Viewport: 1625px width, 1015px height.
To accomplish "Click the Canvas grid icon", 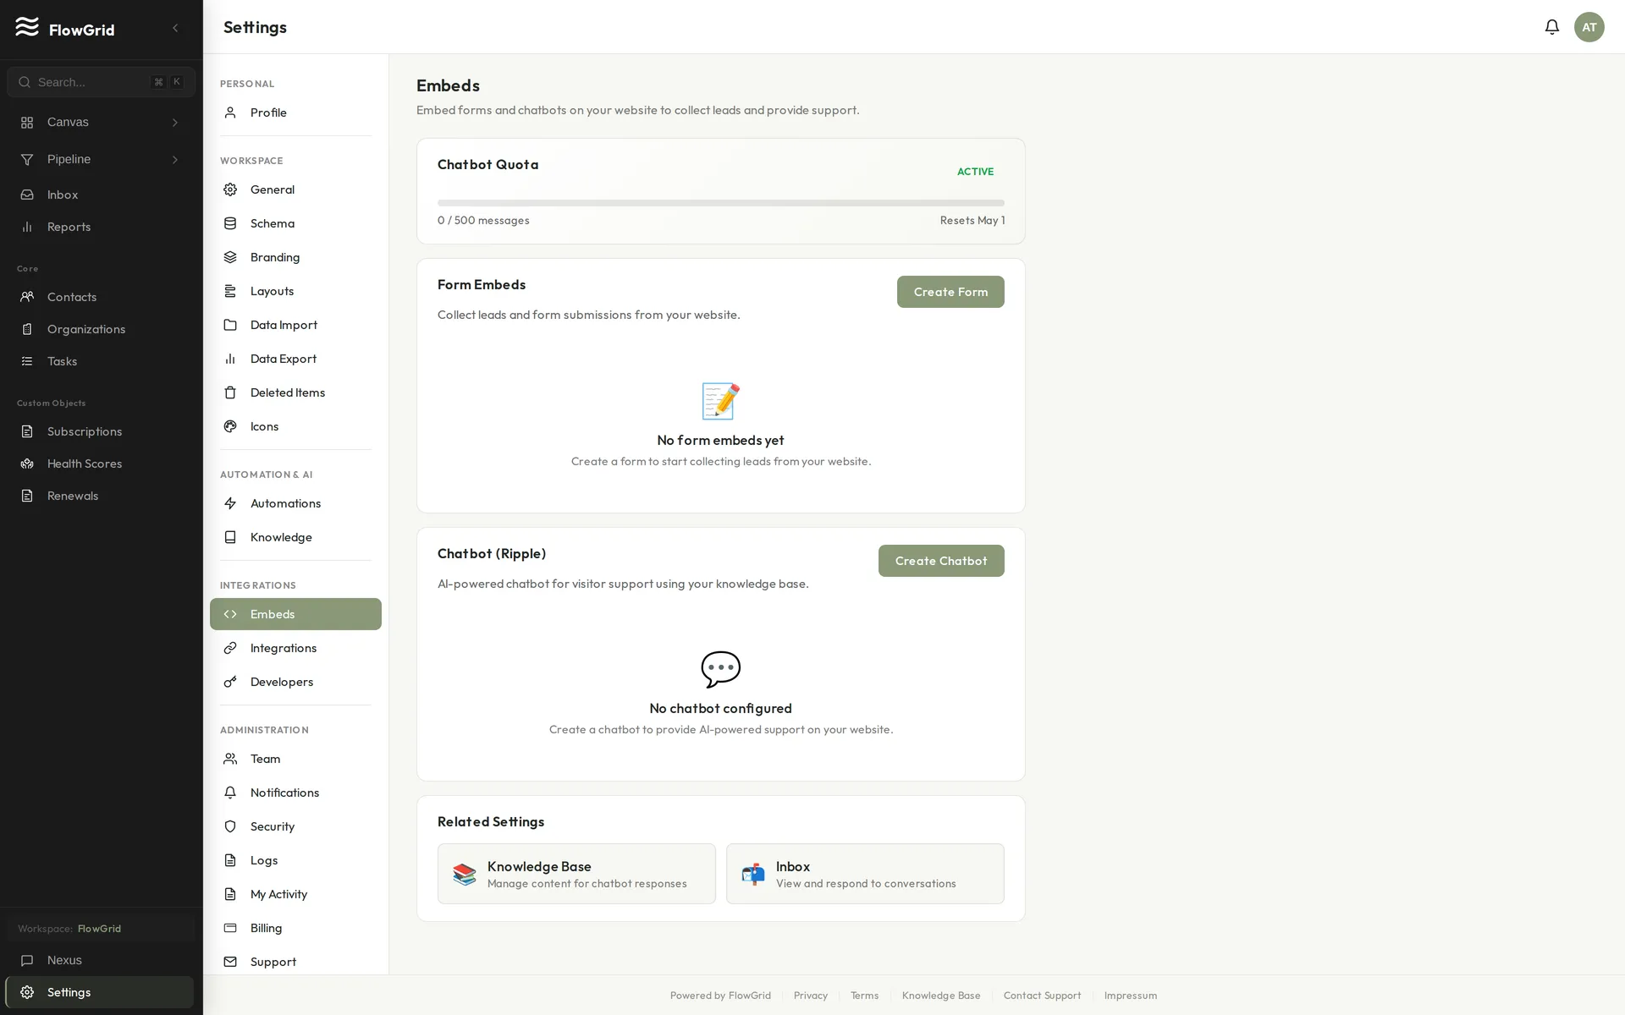I will click(x=27, y=123).
